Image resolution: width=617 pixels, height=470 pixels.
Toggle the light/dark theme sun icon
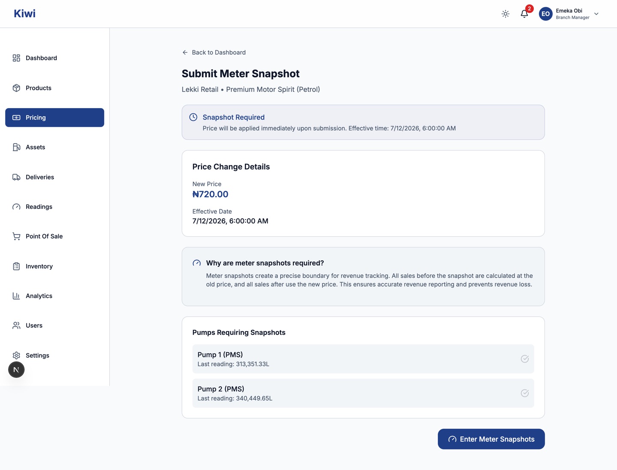click(x=506, y=14)
